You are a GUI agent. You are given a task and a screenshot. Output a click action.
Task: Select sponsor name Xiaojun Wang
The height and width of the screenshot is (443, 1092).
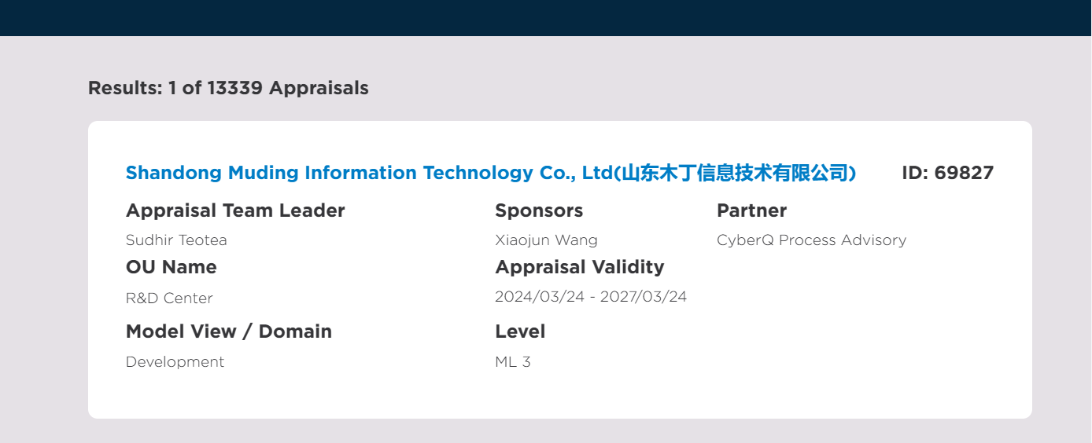(546, 240)
